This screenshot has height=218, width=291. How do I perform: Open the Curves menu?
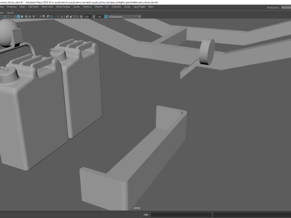click(x=76, y=7)
